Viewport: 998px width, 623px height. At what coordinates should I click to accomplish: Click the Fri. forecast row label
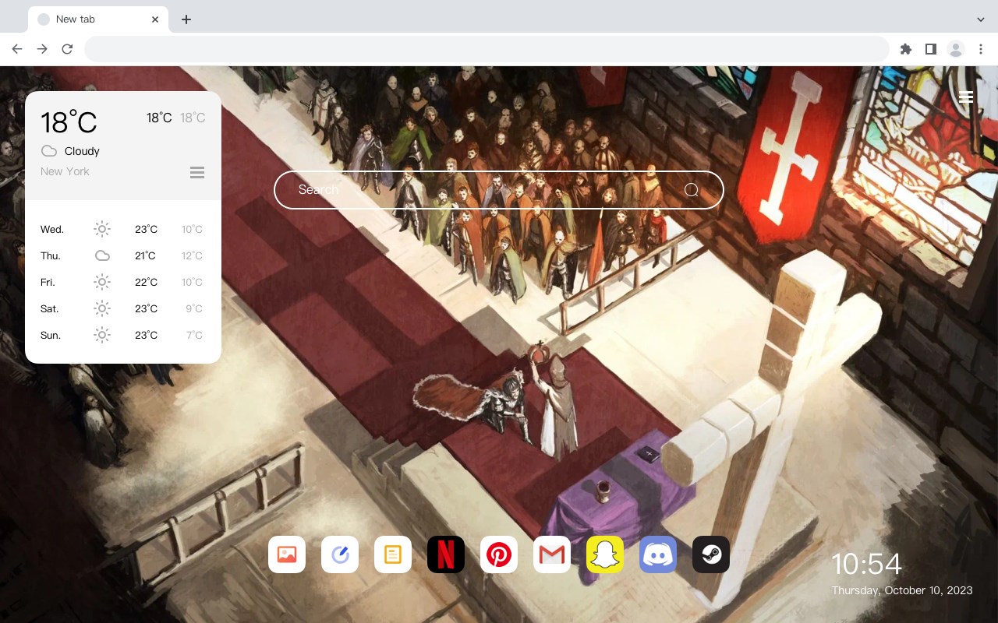pyautogui.click(x=48, y=282)
